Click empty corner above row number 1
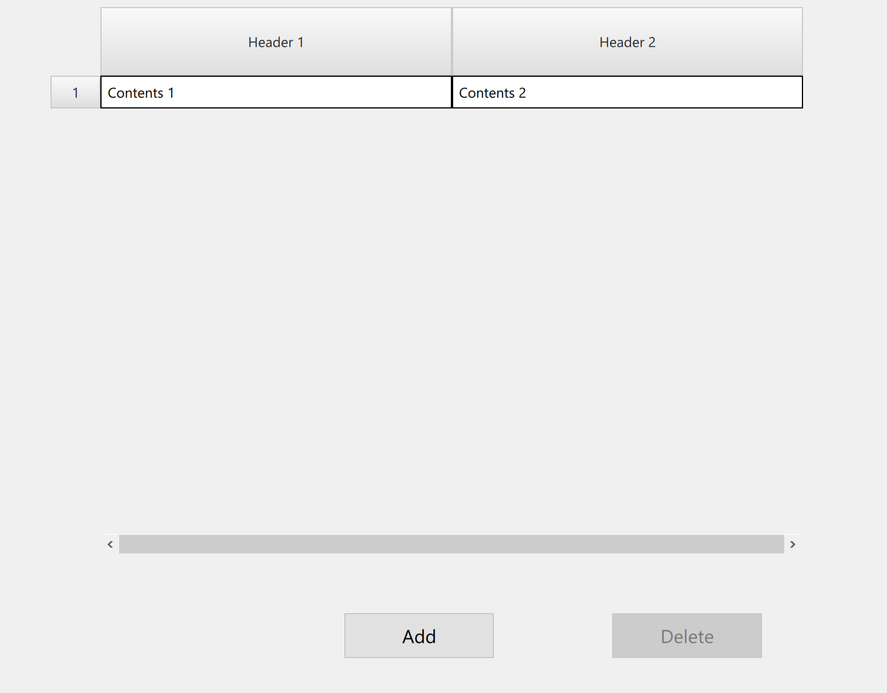This screenshot has width=887, height=693. point(75,42)
